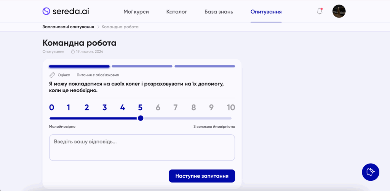Viewport: 390px width, 191px height.
Task: Click the clock icon beside the date
Action: coord(73,51)
